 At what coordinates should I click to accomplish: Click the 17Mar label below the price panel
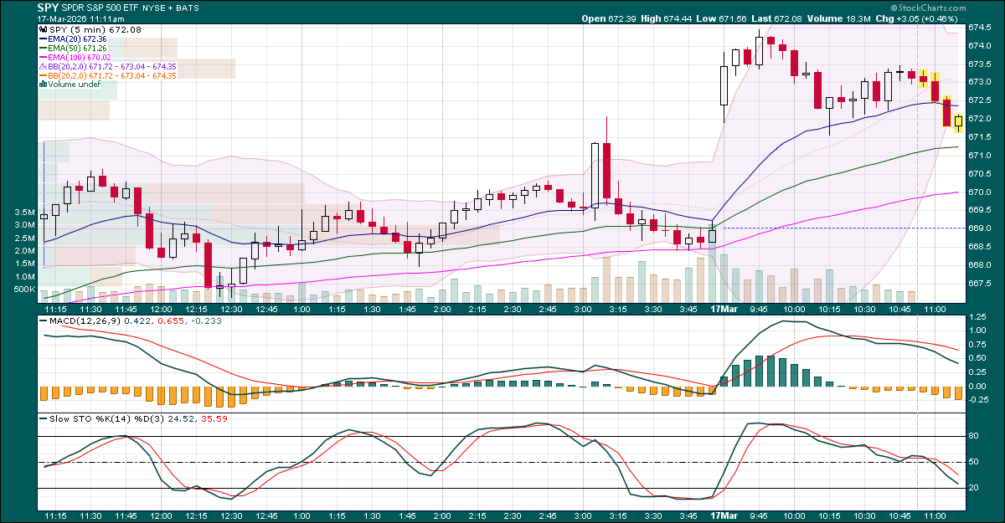724,308
